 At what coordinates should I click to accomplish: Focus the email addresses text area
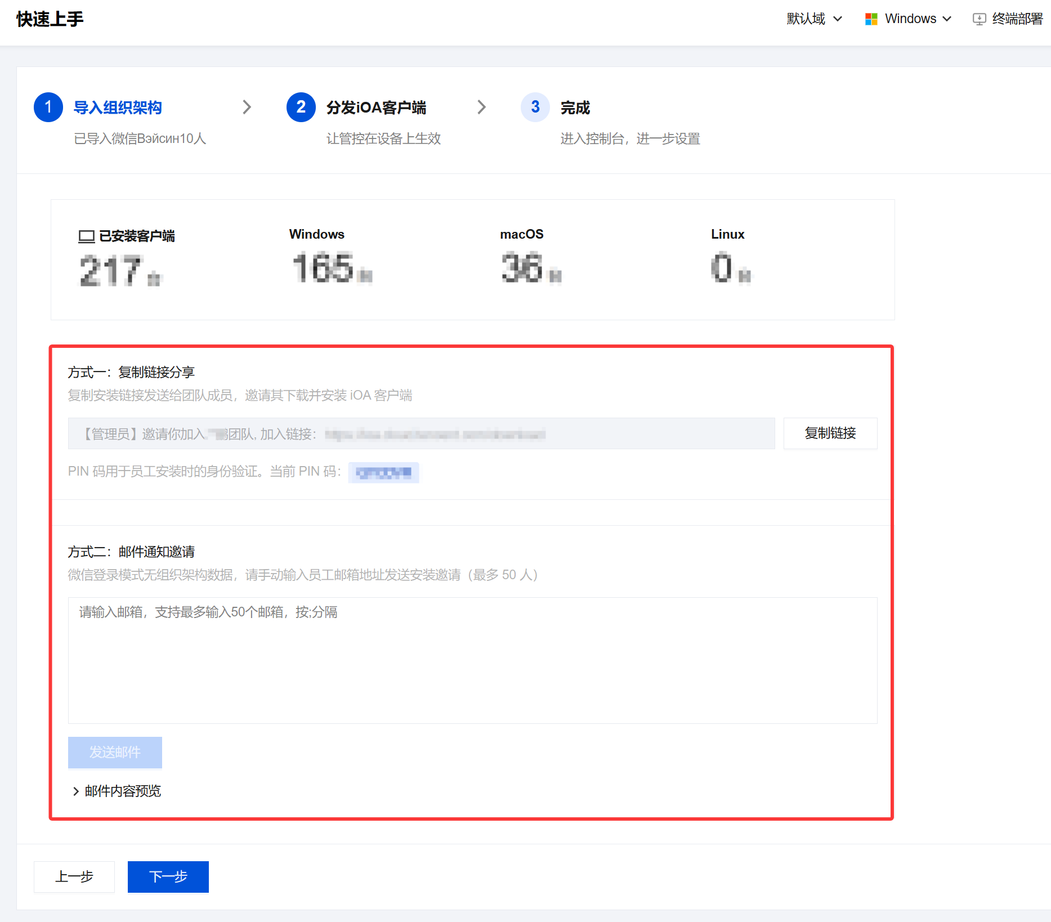tap(472, 660)
